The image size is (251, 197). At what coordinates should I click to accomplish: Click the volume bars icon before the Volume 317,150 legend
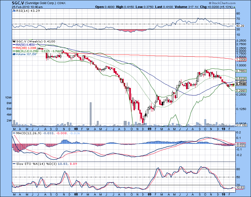pyautogui.click(x=14, y=54)
